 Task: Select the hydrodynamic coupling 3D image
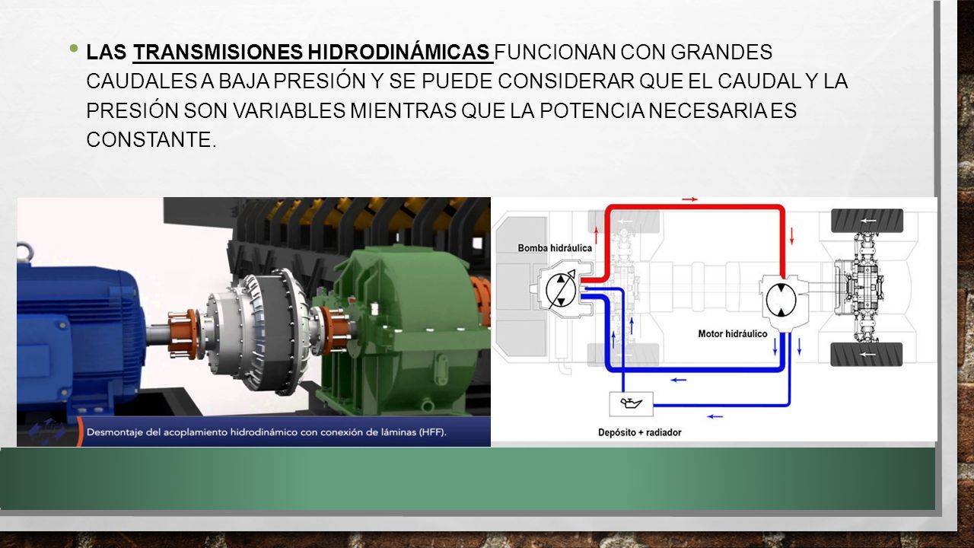pyautogui.click(x=253, y=321)
